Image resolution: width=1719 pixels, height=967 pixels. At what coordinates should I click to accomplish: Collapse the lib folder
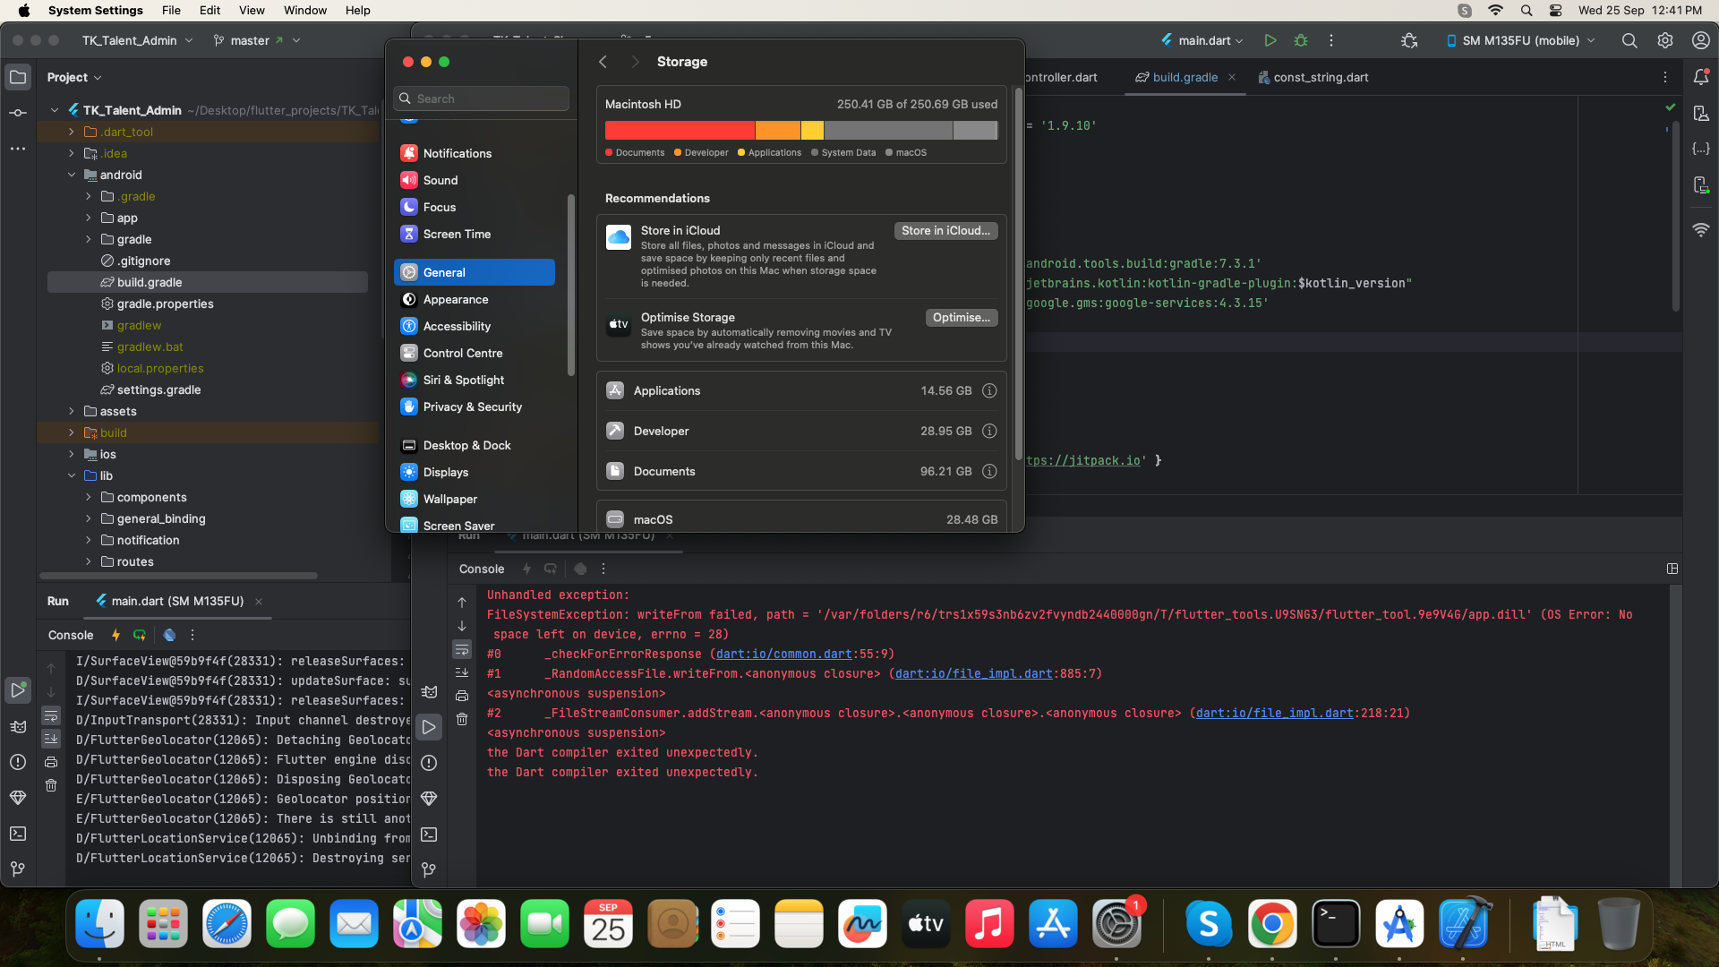pos(72,475)
